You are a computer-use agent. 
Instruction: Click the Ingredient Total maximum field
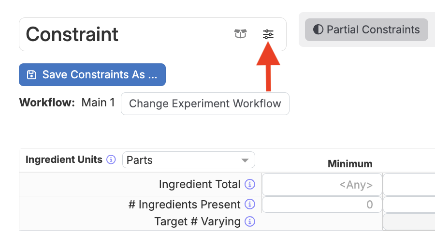click(x=409, y=184)
